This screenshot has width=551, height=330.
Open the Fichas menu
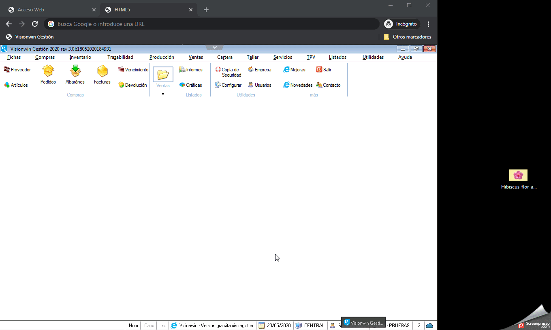click(x=14, y=57)
